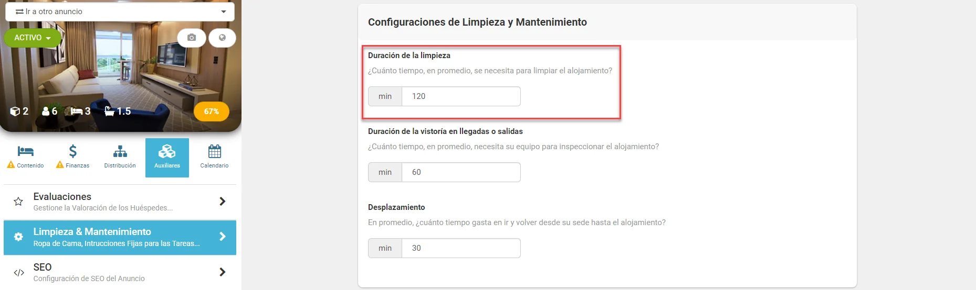The width and height of the screenshot is (976, 290).
Task: Click the guests person icon with count 6
Action: click(46, 111)
